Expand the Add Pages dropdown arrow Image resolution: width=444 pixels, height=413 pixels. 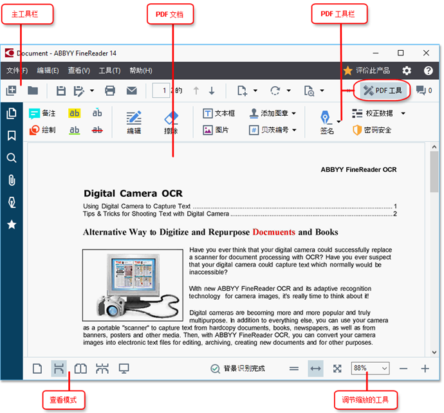click(255, 91)
